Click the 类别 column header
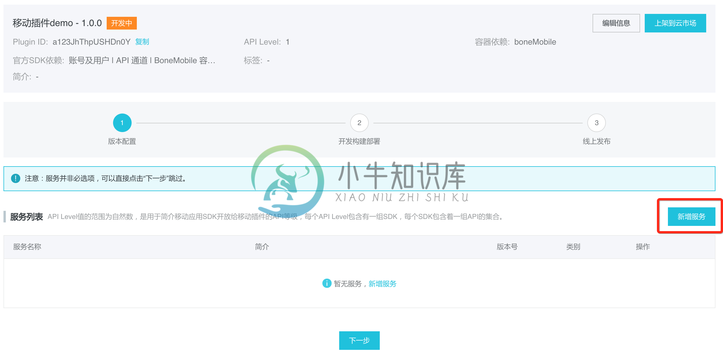Screen dimensions: 723x362 tap(573, 247)
